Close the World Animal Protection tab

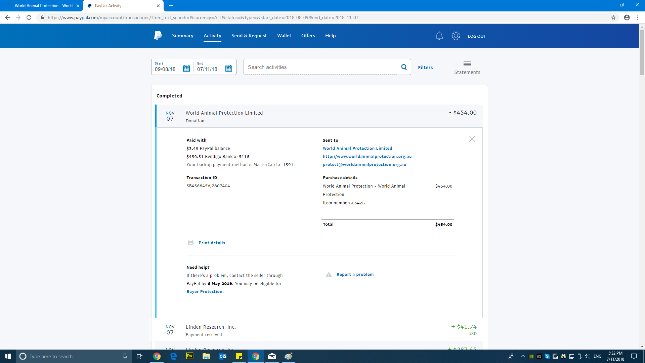[78, 6]
